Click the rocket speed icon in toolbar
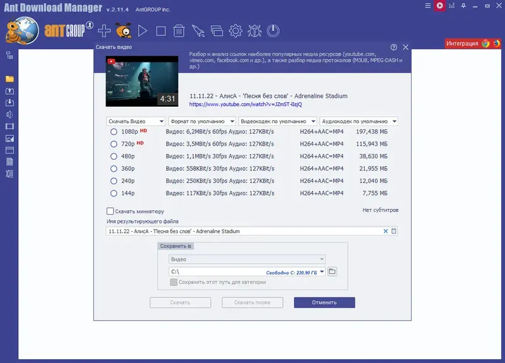 tap(198, 31)
